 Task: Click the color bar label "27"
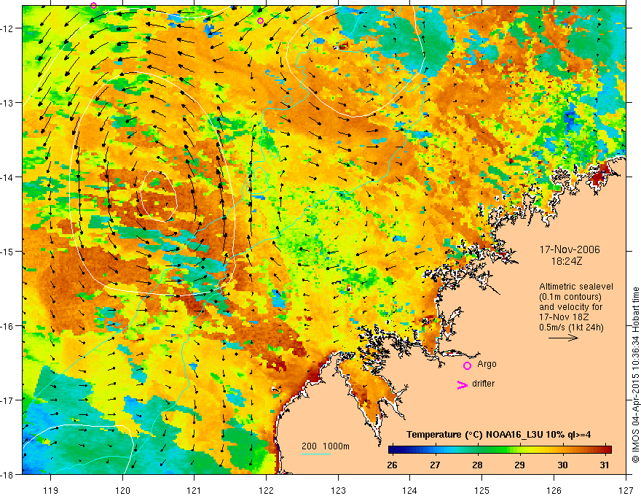(435, 465)
